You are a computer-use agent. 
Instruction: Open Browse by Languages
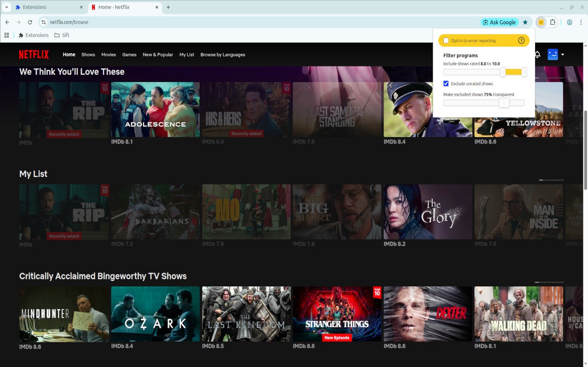[223, 55]
